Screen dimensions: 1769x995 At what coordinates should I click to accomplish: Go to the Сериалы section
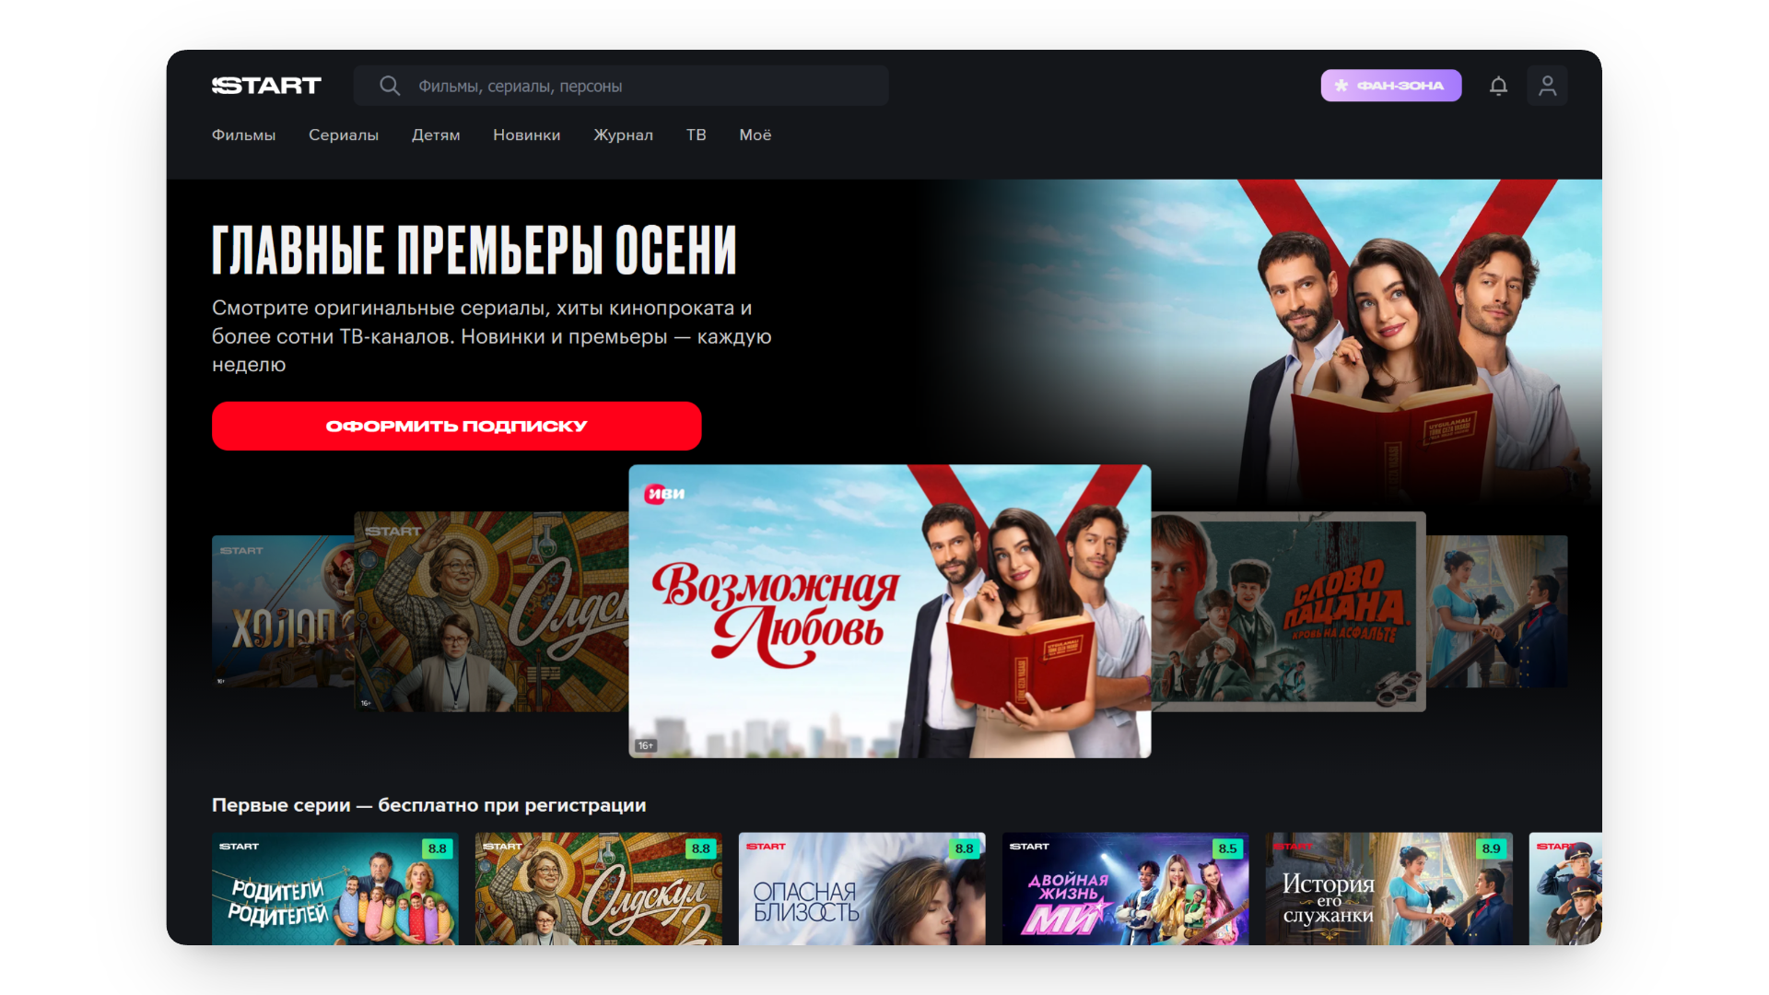(343, 135)
